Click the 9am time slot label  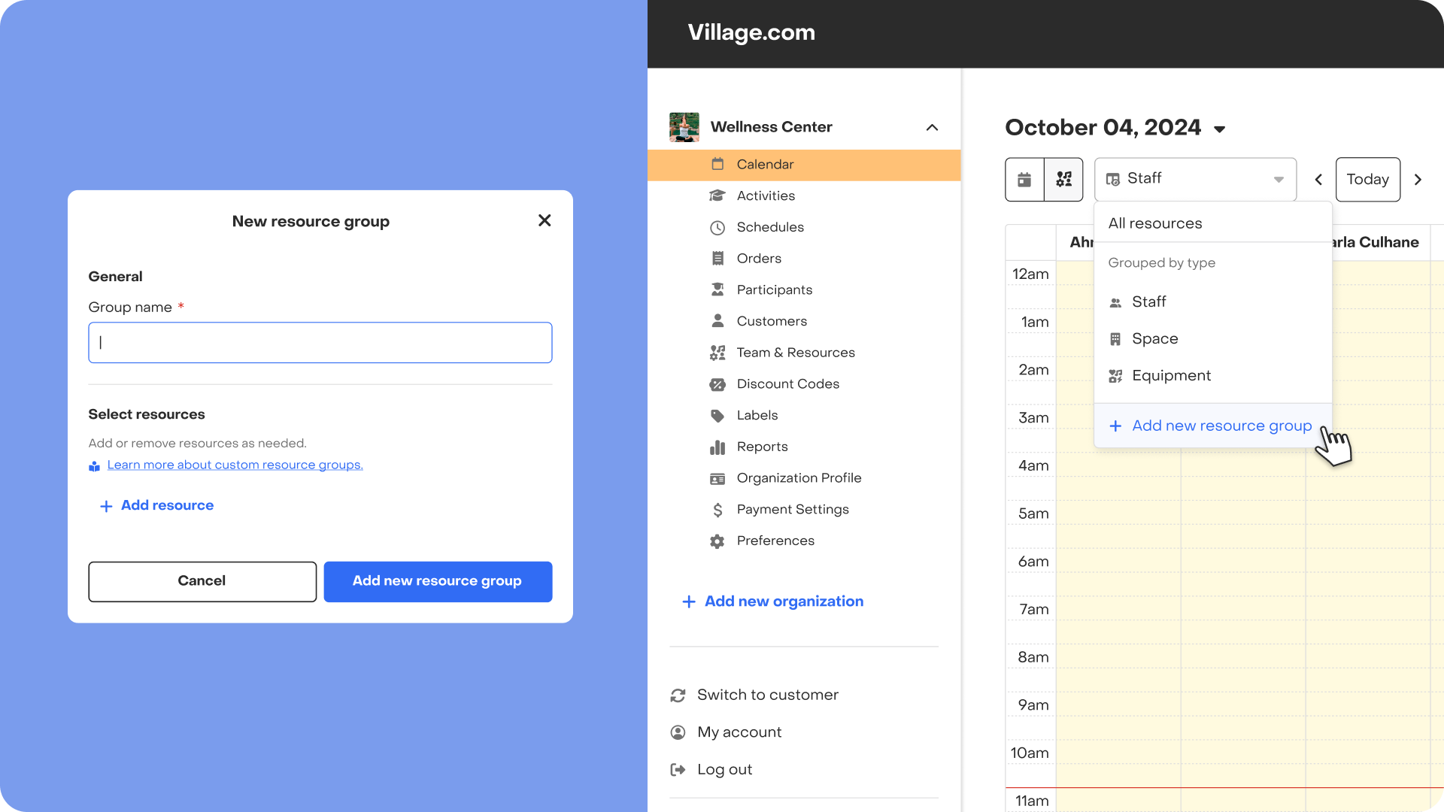pyautogui.click(x=1033, y=705)
